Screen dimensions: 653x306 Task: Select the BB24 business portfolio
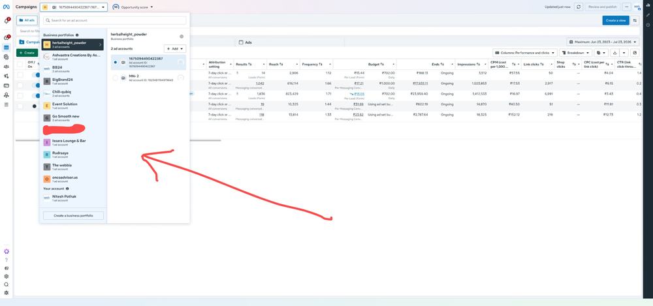point(73,69)
